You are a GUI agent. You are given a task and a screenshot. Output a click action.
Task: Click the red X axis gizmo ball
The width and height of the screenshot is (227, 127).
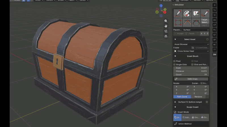tap(165, 12)
